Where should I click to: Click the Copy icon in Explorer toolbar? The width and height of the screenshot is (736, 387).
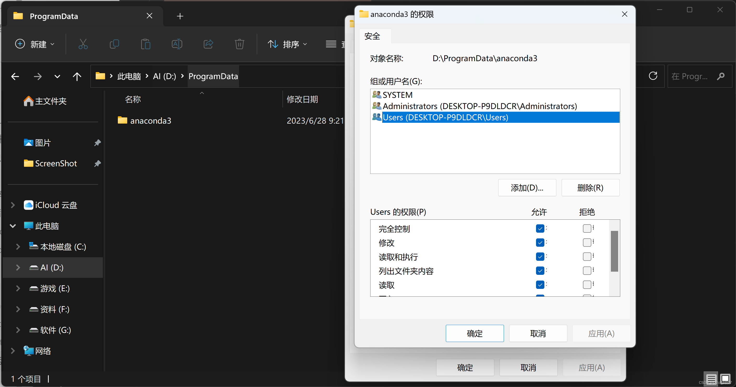coord(114,44)
